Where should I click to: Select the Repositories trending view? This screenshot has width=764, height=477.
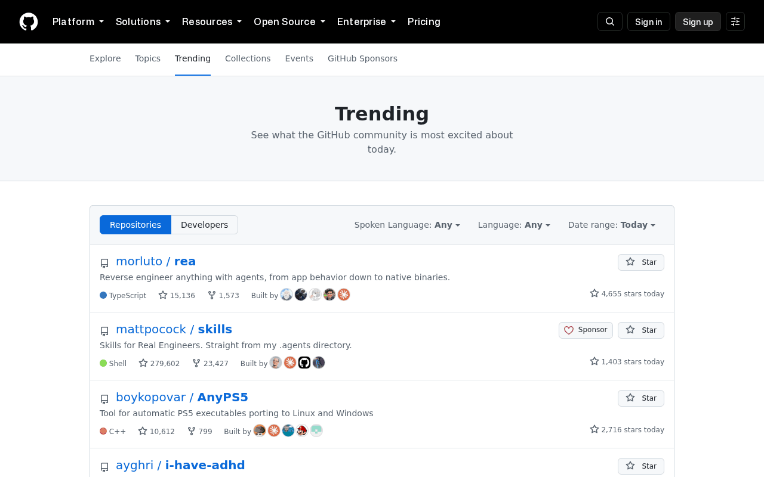point(135,225)
